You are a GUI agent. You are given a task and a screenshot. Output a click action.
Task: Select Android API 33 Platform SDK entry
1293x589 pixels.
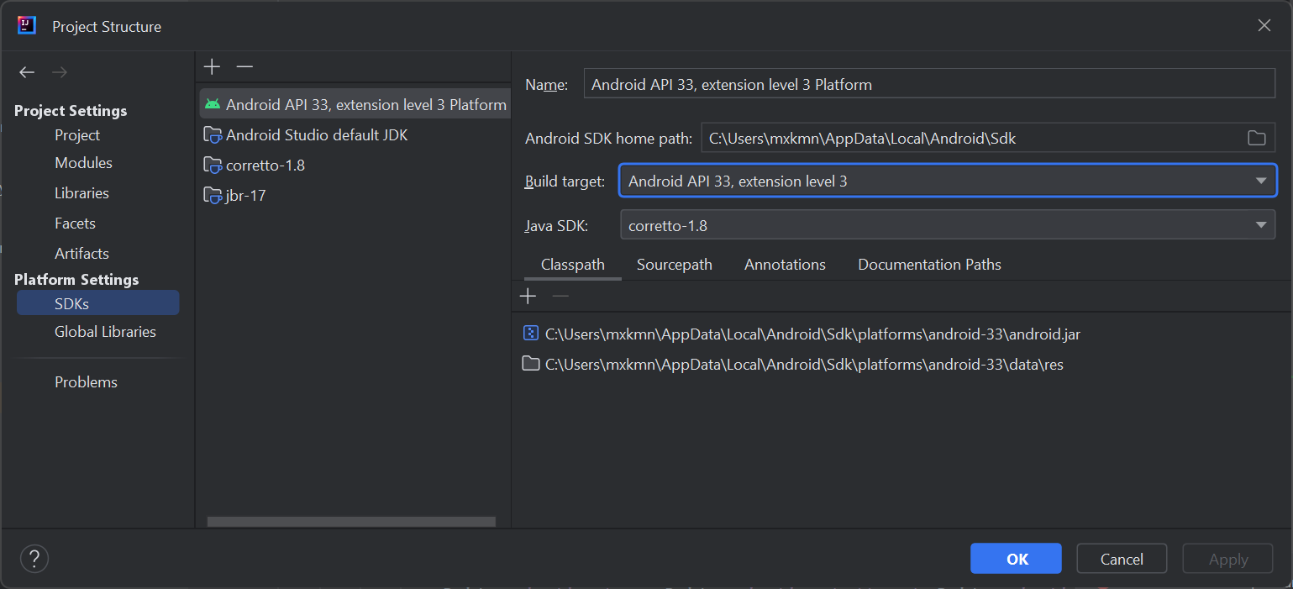pos(355,104)
